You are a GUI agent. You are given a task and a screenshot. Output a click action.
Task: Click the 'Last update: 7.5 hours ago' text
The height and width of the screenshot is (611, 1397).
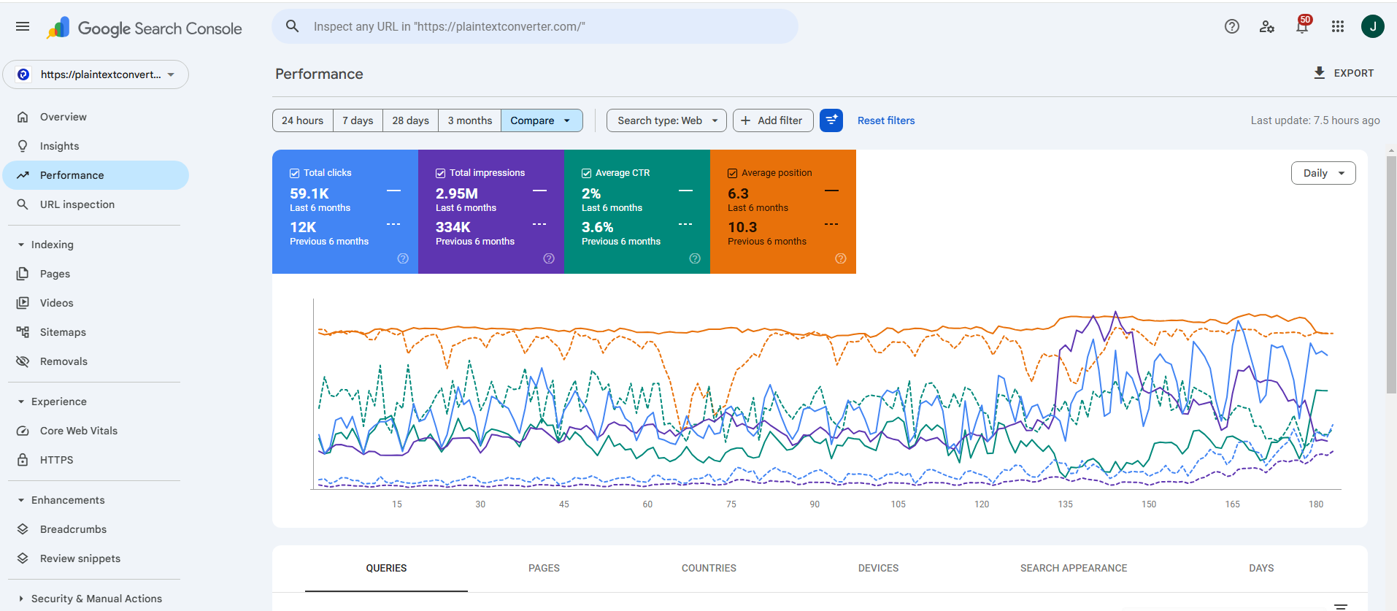point(1315,120)
